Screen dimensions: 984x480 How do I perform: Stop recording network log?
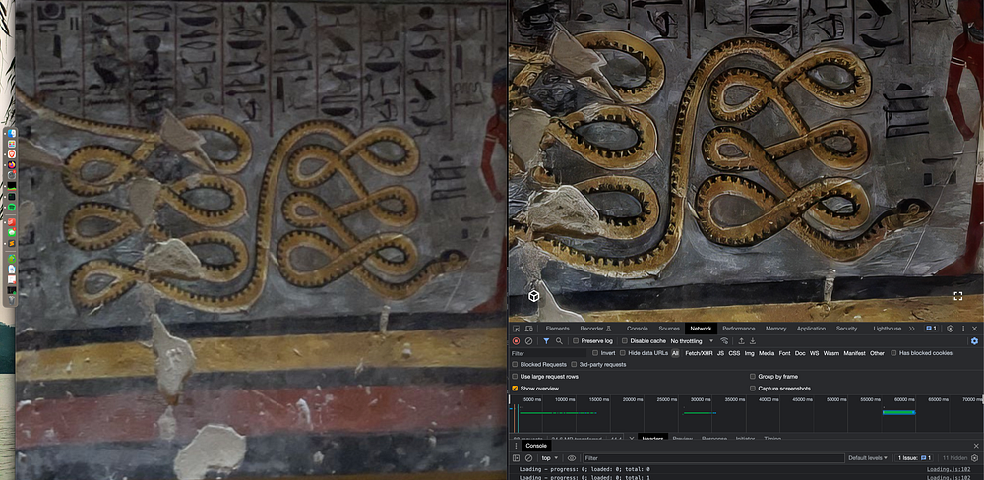coord(516,341)
